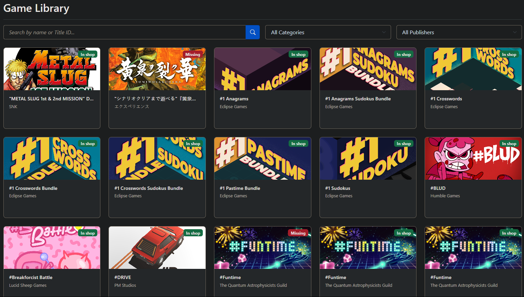Click the In shop badge on #Breakforcist Battle
The height and width of the screenshot is (297, 524).
(x=88, y=233)
